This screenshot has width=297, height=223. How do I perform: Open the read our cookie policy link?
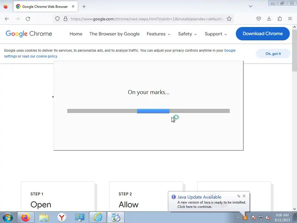[40, 56]
